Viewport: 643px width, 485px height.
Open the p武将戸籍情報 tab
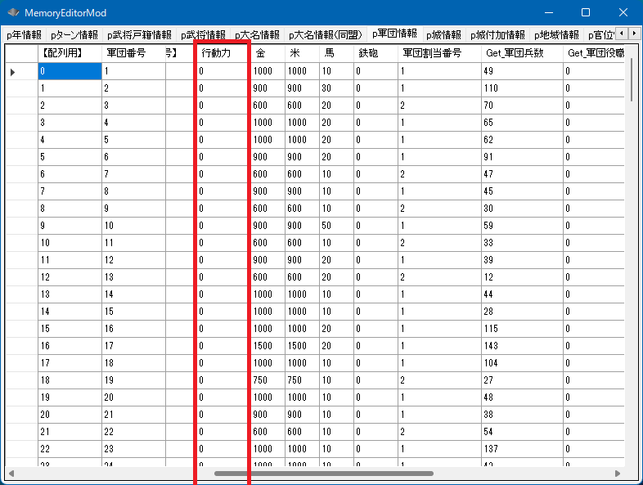(x=139, y=35)
